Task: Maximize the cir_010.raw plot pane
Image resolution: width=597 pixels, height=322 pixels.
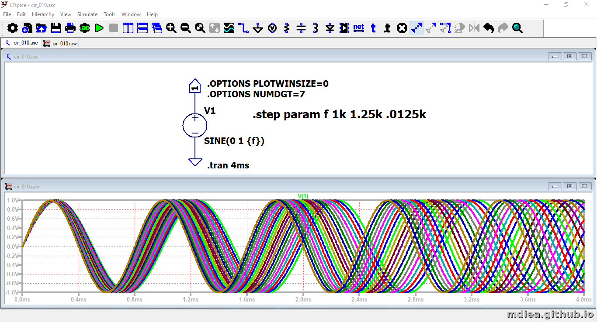Action: click(570, 186)
